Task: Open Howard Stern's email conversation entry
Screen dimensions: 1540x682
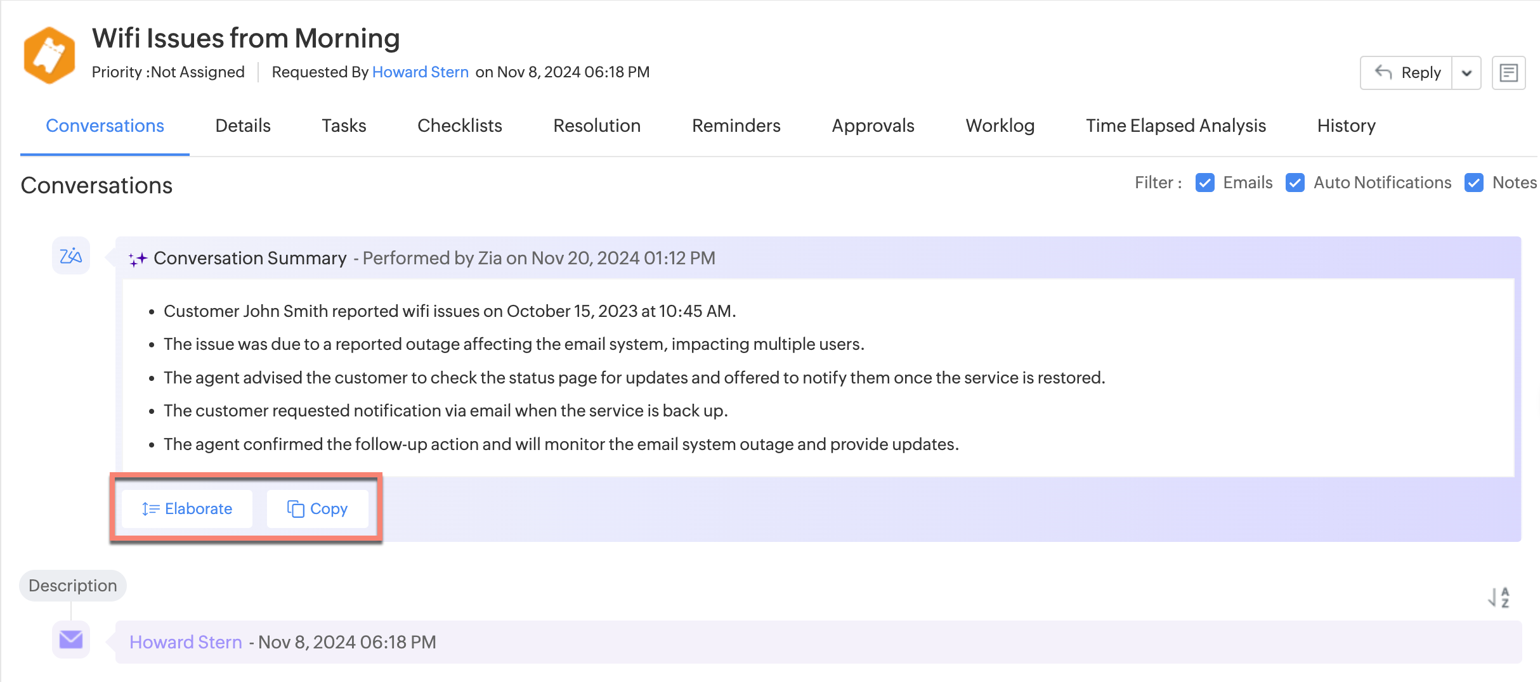Action: (x=818, y=642)
